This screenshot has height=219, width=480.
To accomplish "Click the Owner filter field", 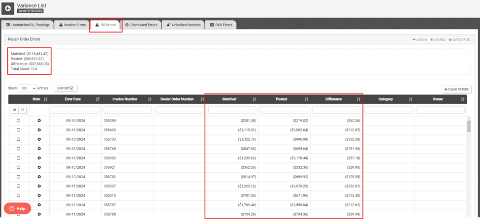I will point(441,110).
